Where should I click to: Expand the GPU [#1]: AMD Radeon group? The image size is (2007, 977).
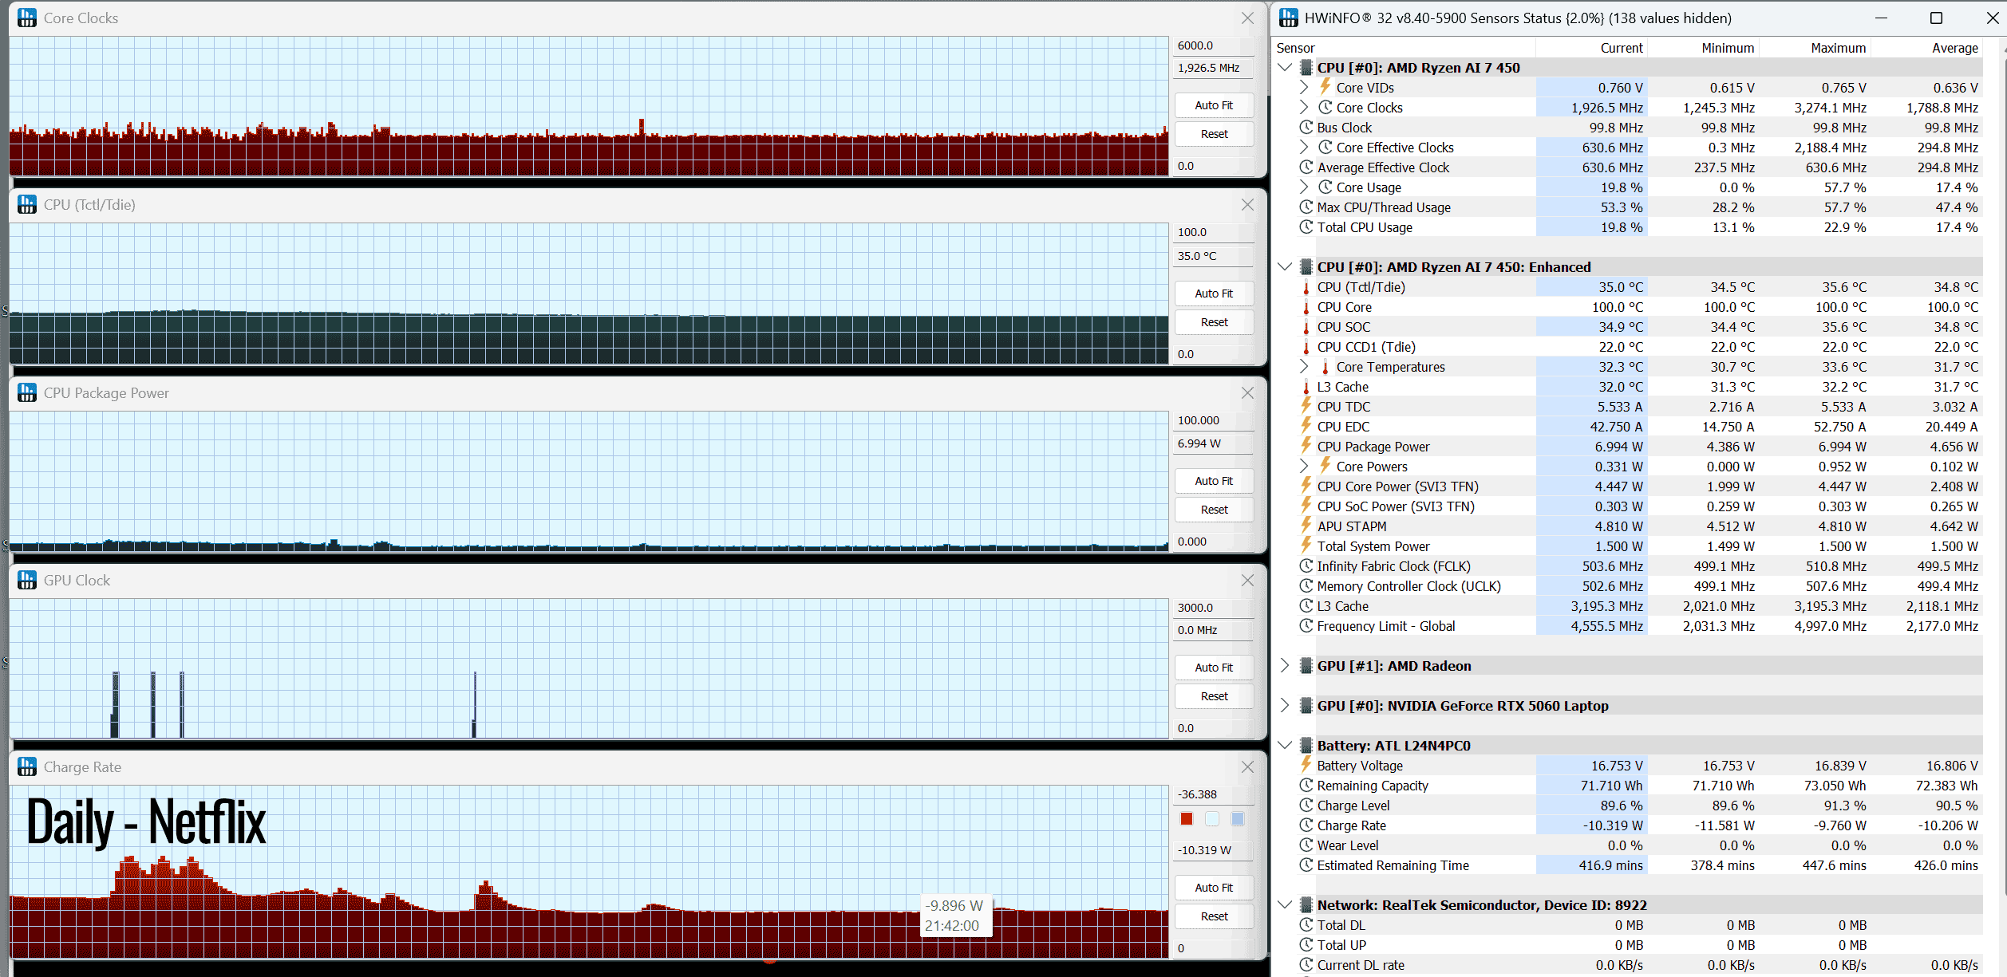(x=1285, y=665)
